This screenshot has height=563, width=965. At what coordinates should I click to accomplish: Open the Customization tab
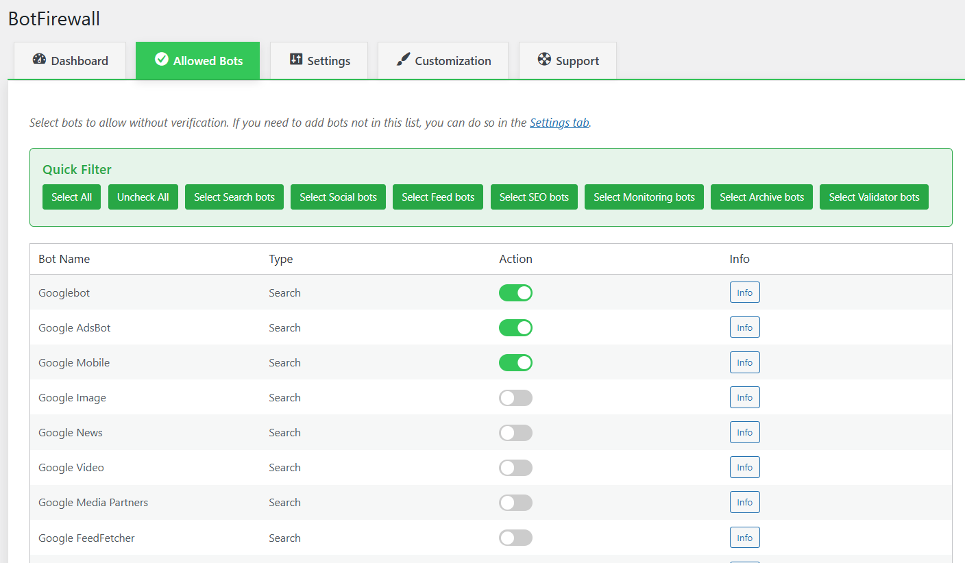pos(443,60)
